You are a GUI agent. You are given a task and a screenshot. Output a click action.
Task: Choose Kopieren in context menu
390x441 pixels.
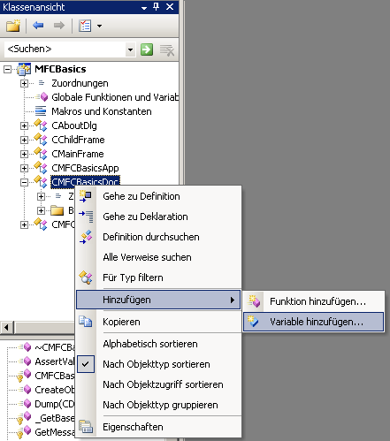click(x=158, y=322)
